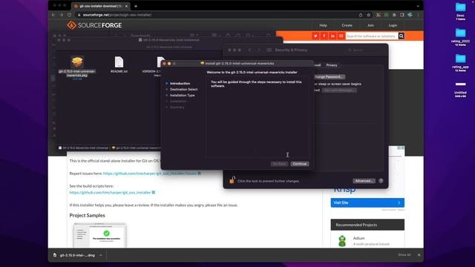Image resolution: width=475 pixels, height=267 pixels.
Task: Click Continue in the git installer
Action: (x=300, y=164)
